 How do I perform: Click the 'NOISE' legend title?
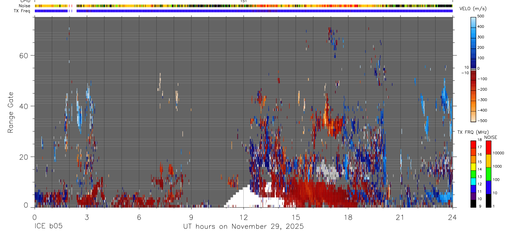[x=490, y=137]
